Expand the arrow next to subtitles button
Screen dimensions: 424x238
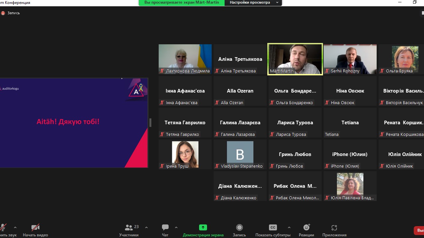point(289,227)
